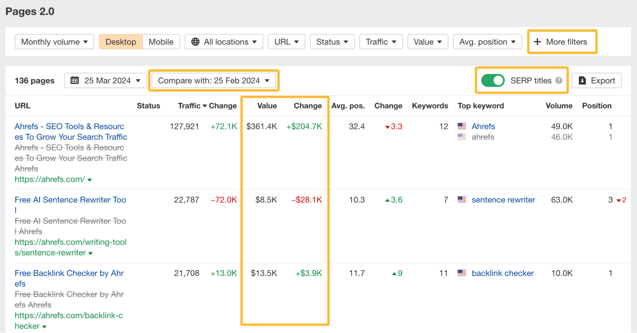Click the US flag beside the Ahrefs top keyword
The image size is (637, 333).
click(461, 126)
